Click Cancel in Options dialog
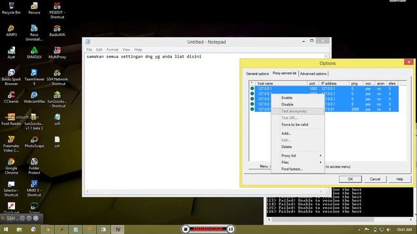Viewport: 417px width, 234px height. (x=375, y=179)
